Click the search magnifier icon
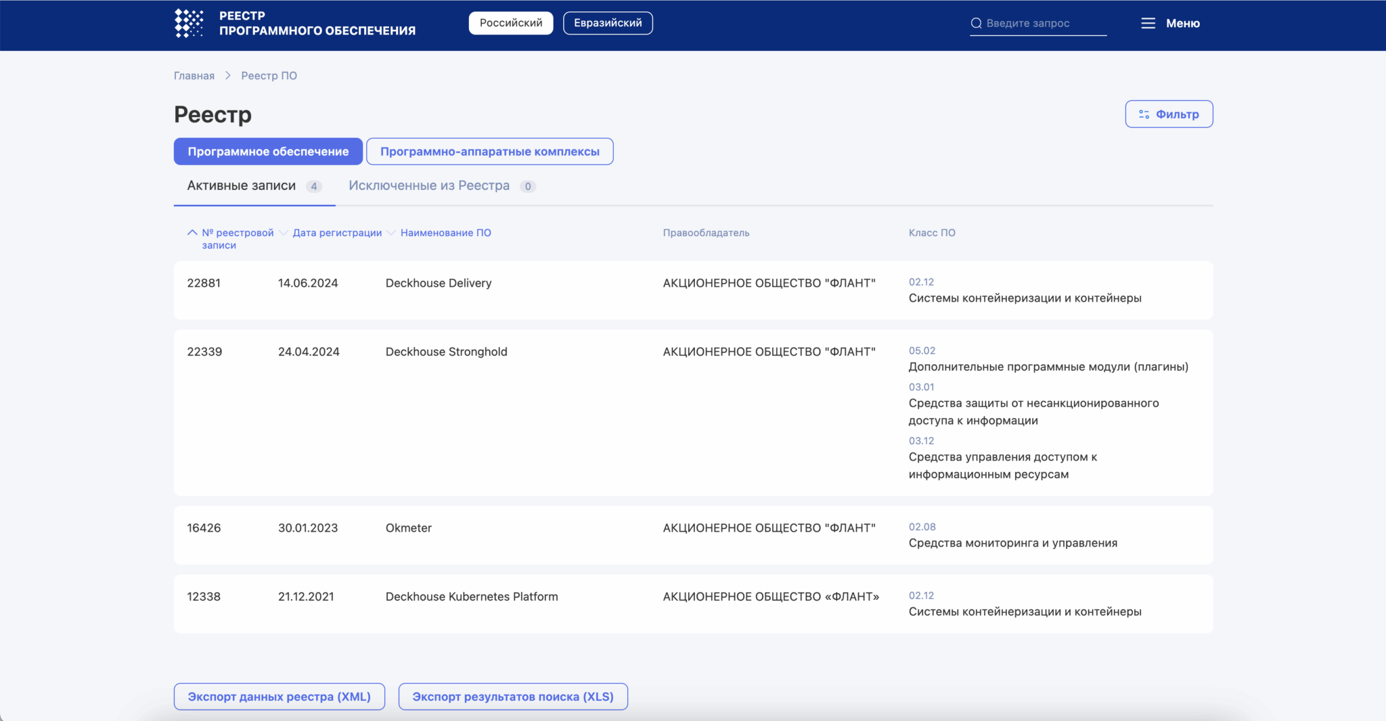The height and width of the screenshot is (721, 1386). point(976,23)
